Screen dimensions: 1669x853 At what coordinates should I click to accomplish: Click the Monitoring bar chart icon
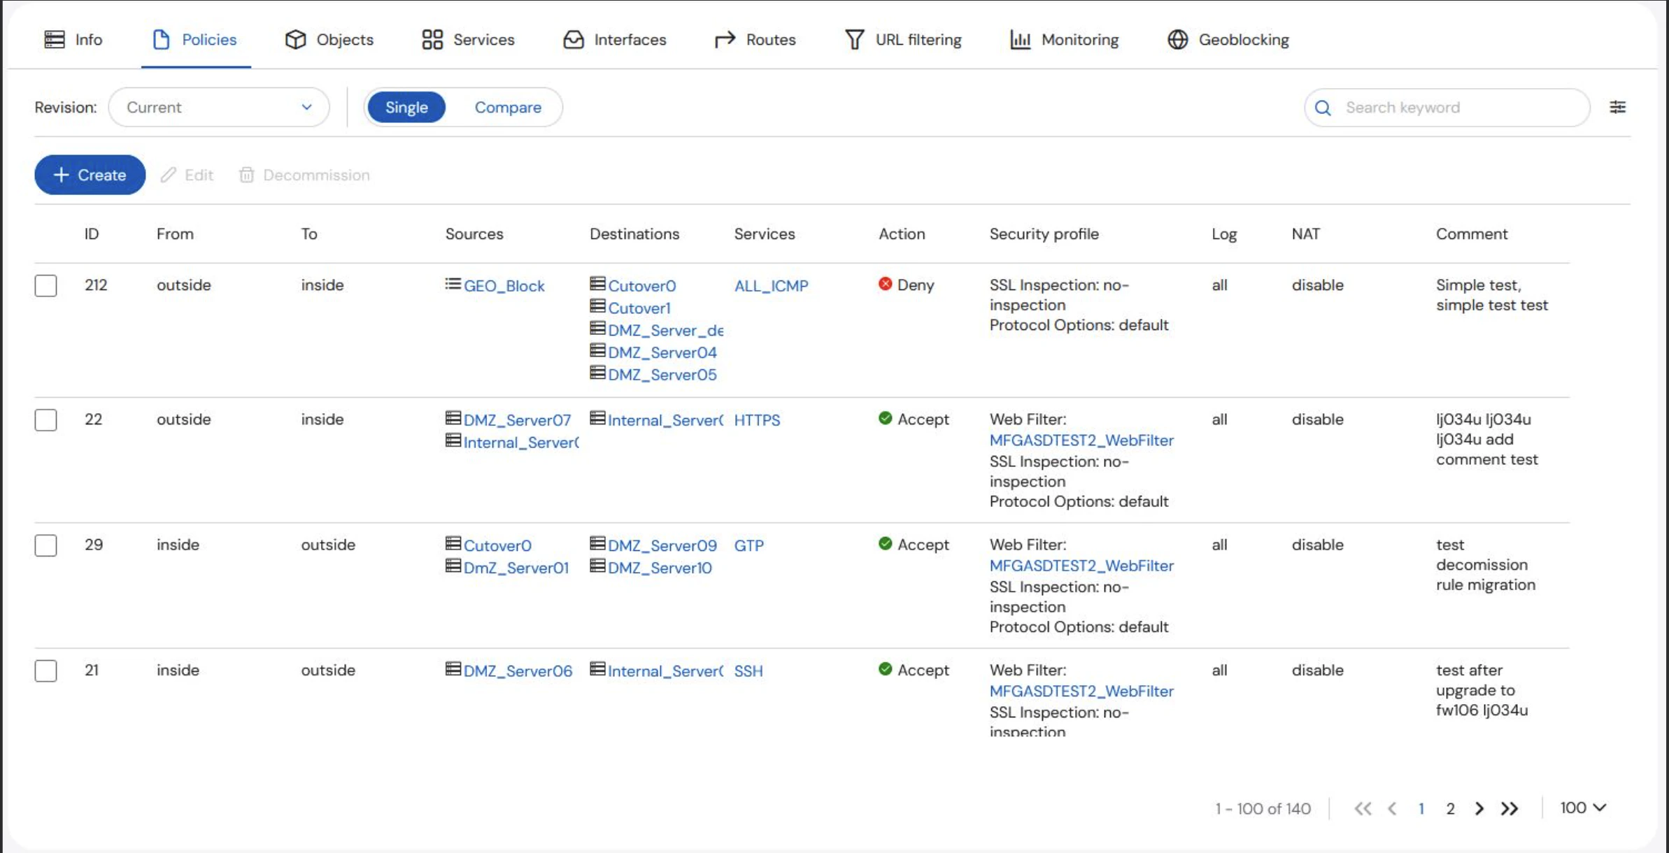click(1020, 40)
